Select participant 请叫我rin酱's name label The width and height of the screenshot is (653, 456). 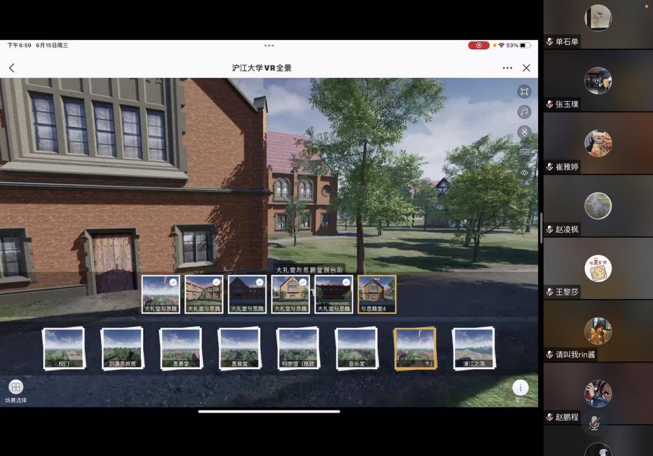(575, 355)
